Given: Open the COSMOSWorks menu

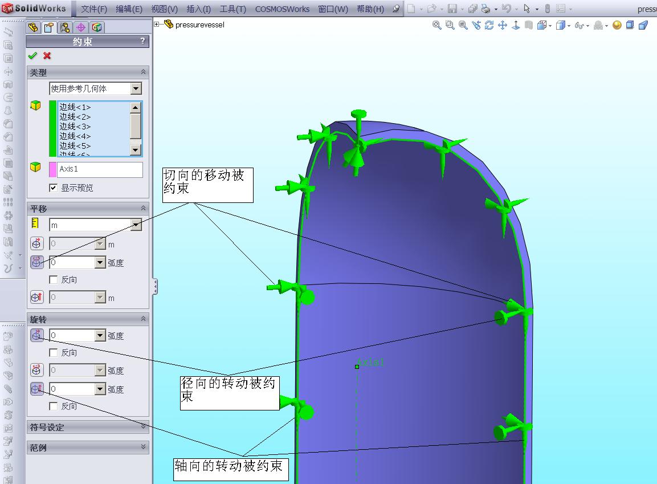Looking at the screenshot, I should coord(283,9).
